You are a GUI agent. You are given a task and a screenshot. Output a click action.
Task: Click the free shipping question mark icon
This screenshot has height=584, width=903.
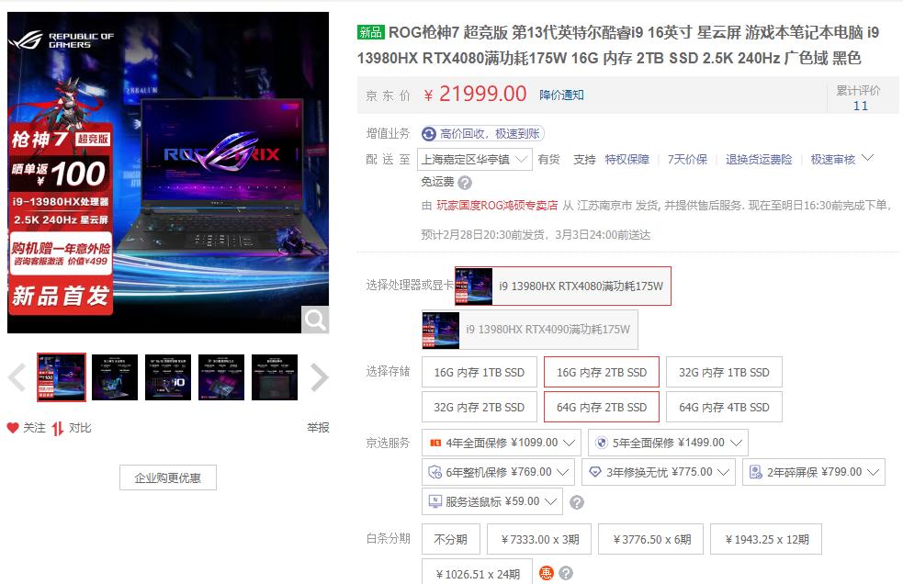pyautogui.click(x=465, y=183)
